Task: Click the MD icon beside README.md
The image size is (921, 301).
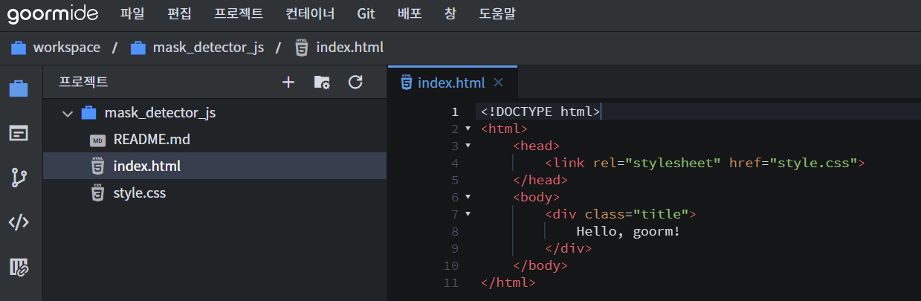Action: click(97, 140)
